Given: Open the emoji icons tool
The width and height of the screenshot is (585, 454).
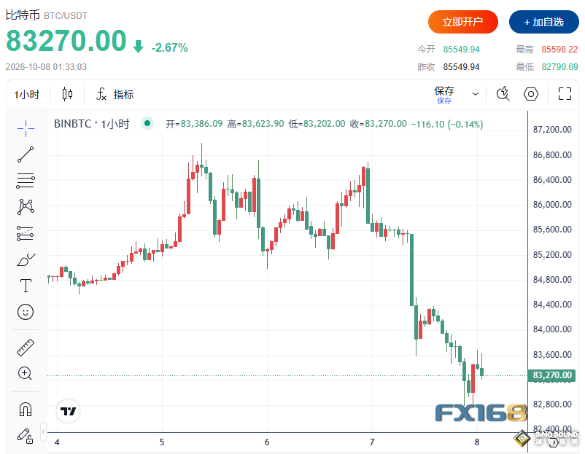Looking at the screenshot, I should (x=26, y=312).
